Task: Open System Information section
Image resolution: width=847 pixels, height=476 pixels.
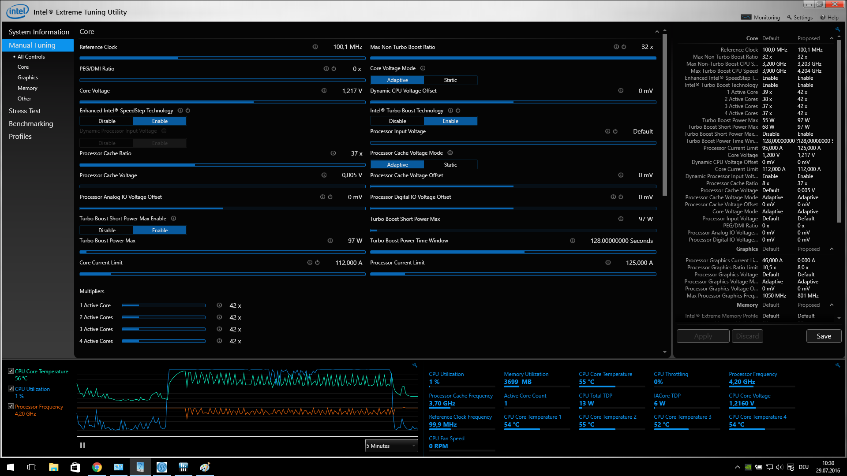Action: tap(39, 32)
